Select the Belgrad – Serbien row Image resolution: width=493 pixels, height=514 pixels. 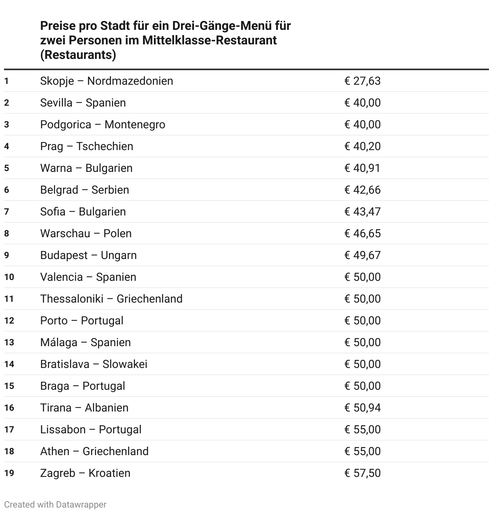(84, 190)
